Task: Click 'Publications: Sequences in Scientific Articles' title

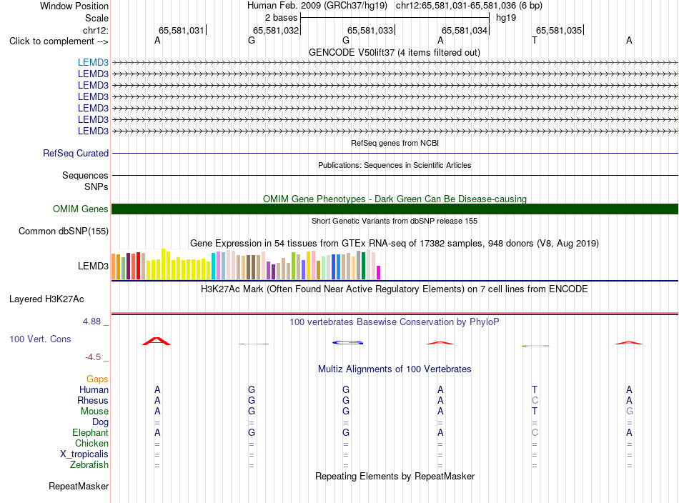Action: pos(395,165)
